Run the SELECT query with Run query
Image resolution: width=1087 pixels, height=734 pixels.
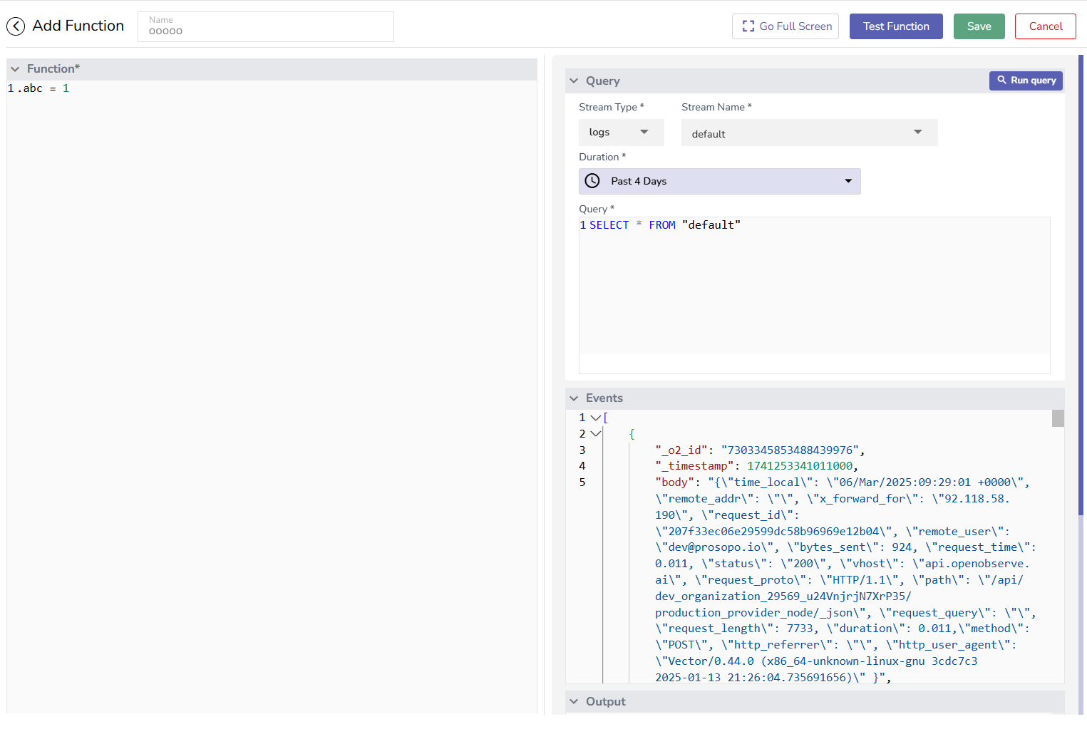coord(1026,81)
